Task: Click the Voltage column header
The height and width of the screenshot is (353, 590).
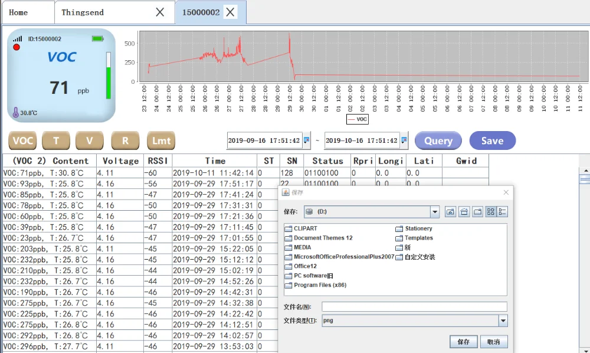Action: click(x=120, y=161)
